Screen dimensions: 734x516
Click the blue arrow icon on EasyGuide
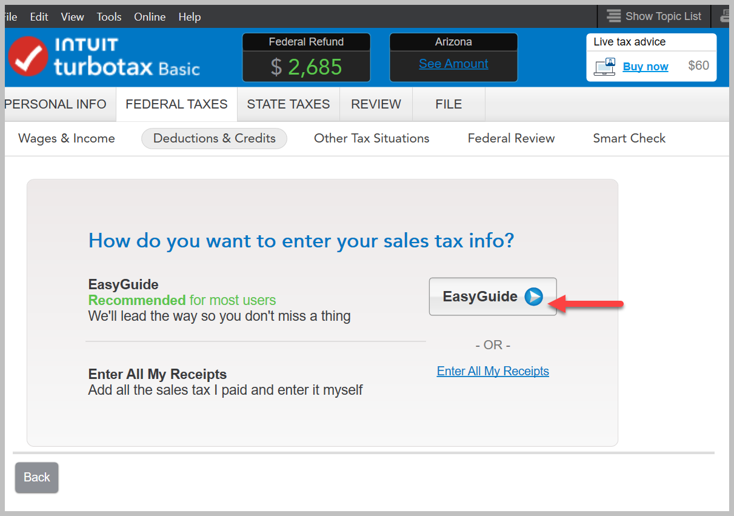point(534,297)
